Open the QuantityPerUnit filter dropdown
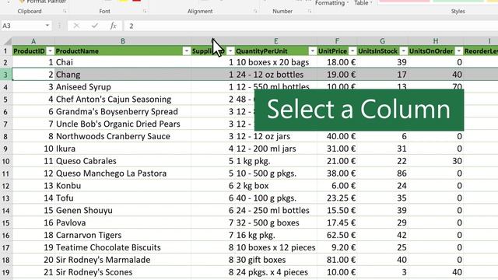This screenshot has width=498, height=280. [313, 51]
